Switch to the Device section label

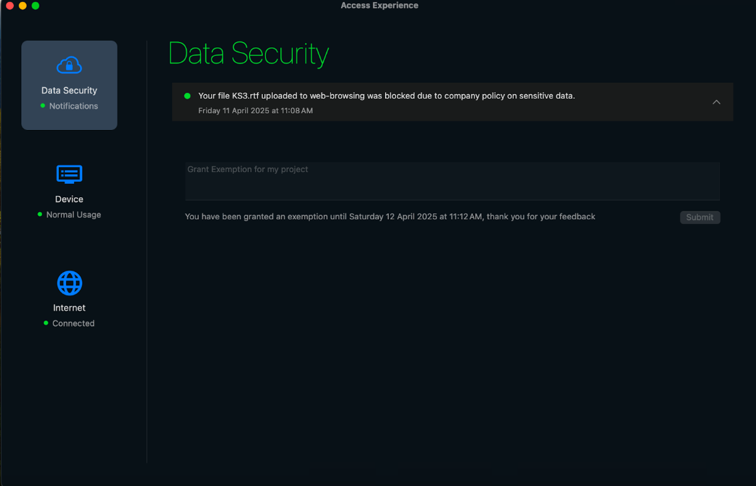point(69,199)
